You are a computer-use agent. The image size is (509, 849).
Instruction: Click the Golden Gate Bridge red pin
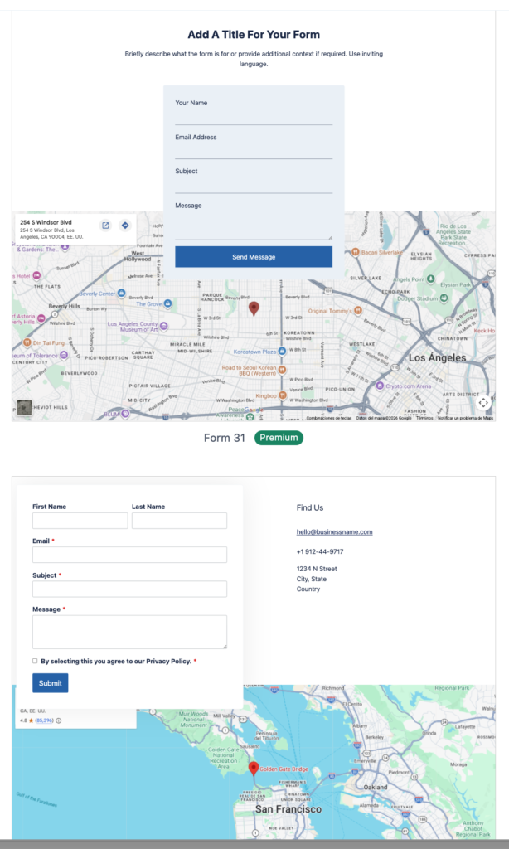253,769
